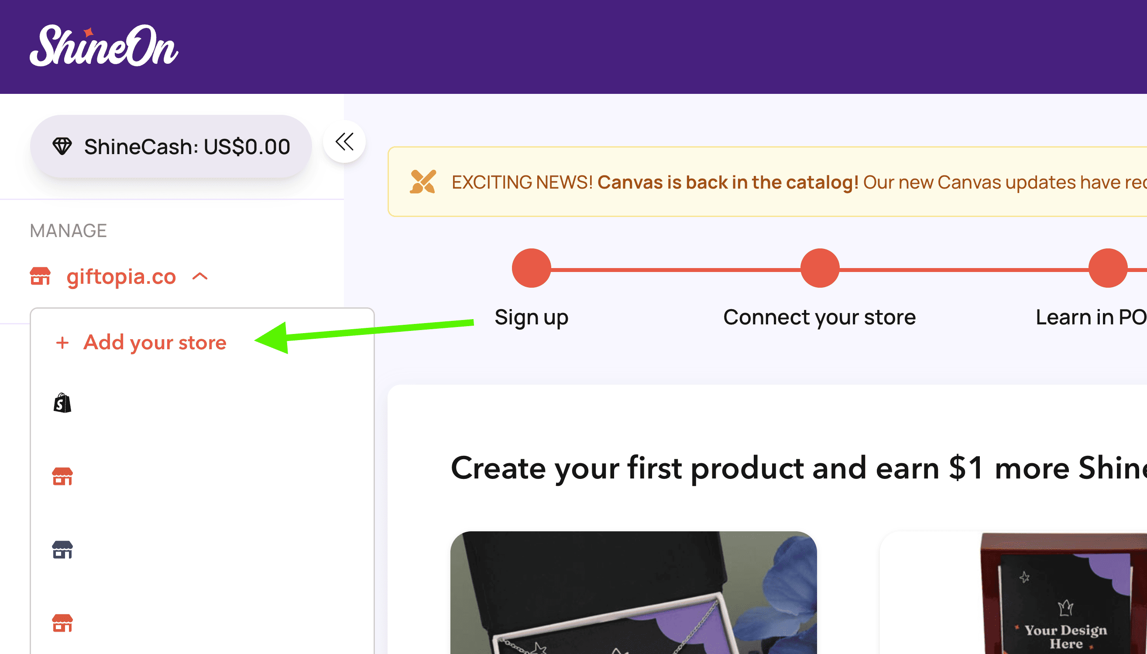Click the Connect your store step label
The width and height of the screenshot is (1147, 654).
[x=819, y=317]
